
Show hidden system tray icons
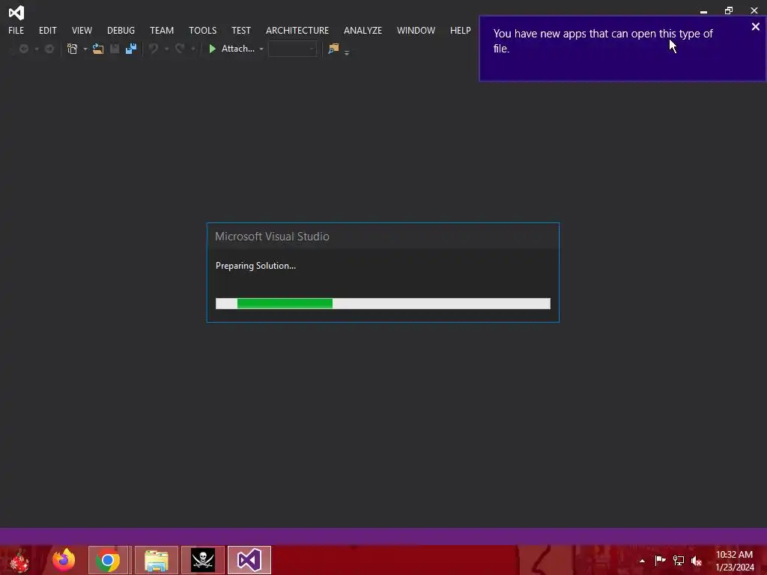click(x=642, y=561)
